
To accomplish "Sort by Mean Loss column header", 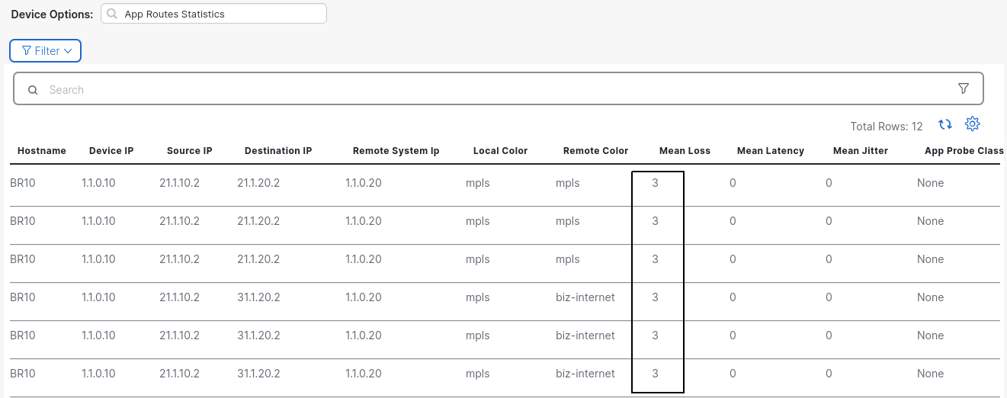I will [x=685, y=151].
